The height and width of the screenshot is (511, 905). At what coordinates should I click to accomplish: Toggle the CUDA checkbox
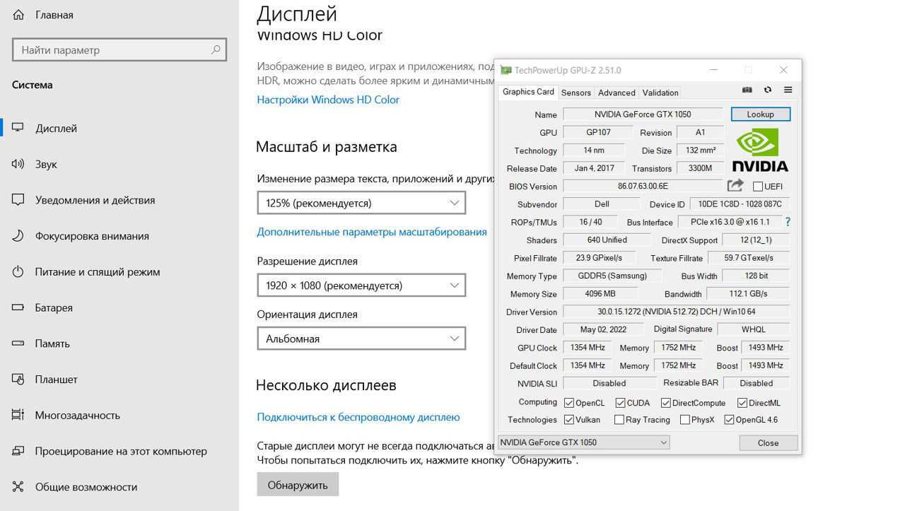(620, 403)
